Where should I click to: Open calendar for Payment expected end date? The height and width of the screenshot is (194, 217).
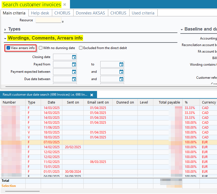coord(121,72)
